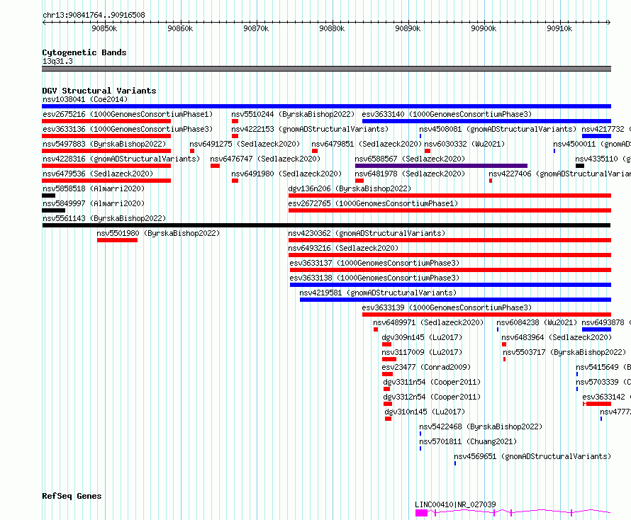The width and height of the screenshot is (631, 520).
Task: Click the 90880k ruler position marker
Action: click(332, 28)
